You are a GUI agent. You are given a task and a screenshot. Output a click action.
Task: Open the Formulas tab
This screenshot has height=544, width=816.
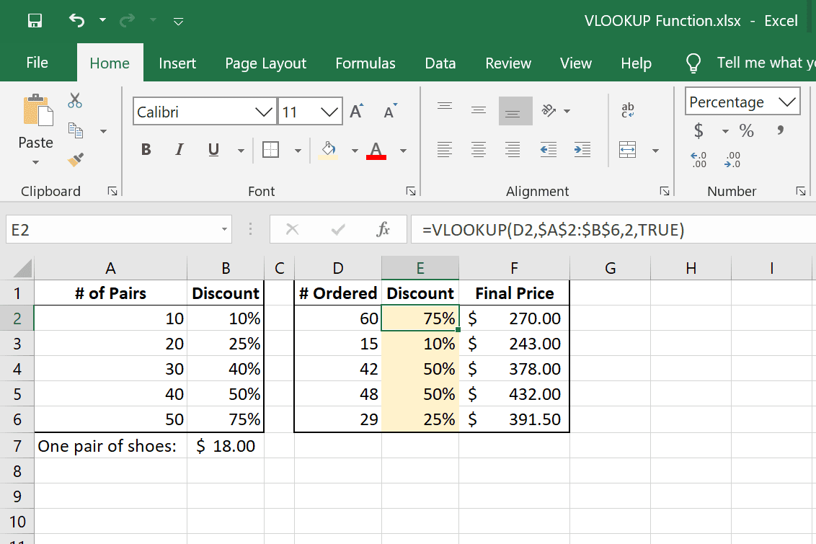coord(365,63)
